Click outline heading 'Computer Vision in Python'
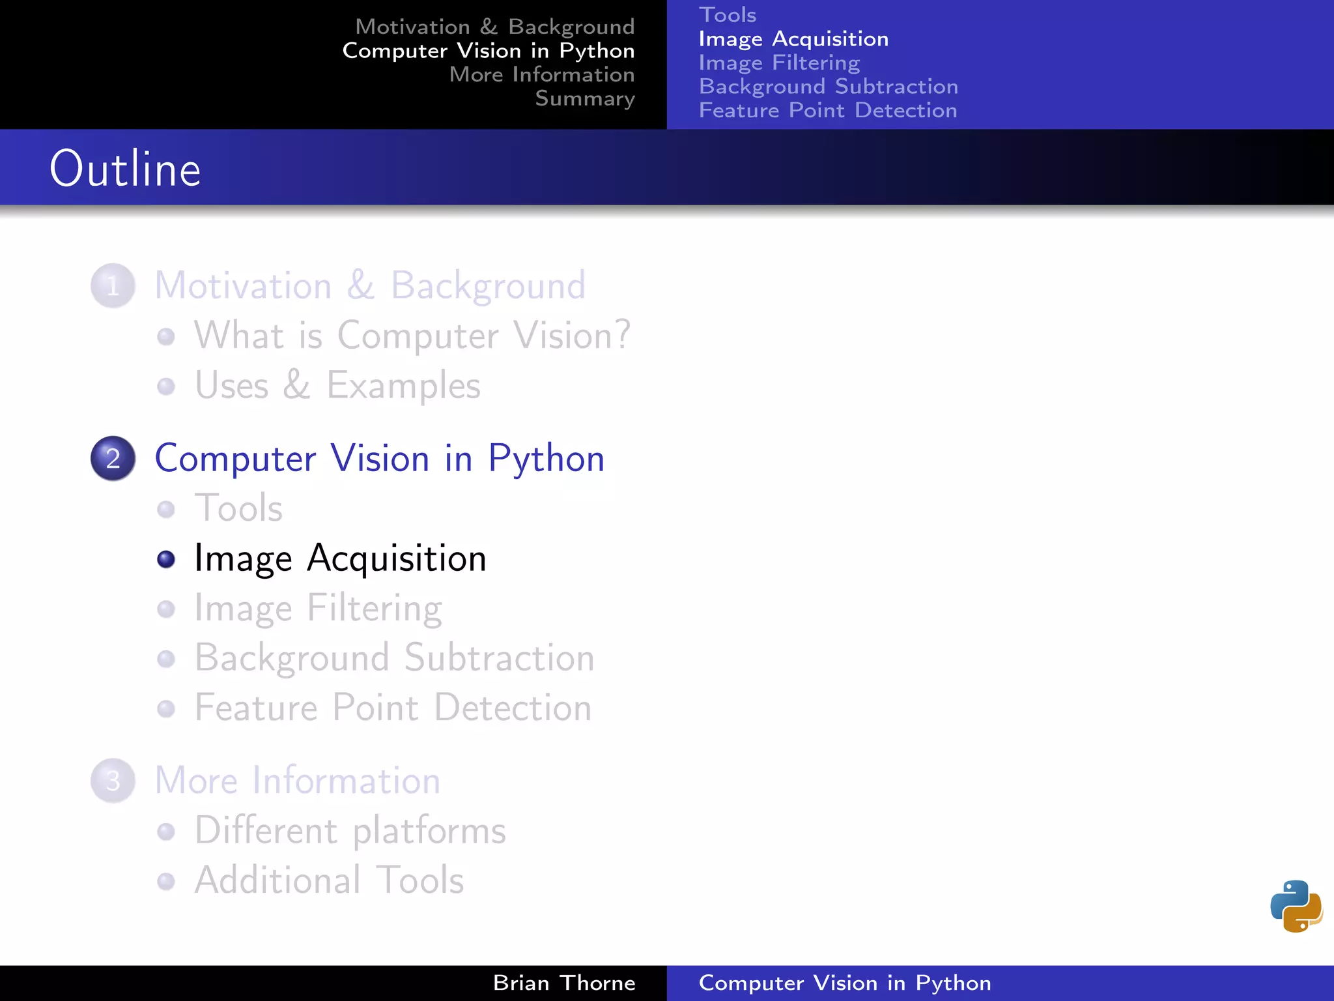The height and width of the screenshot is (1001, 1334). click(x=380, y=458)
